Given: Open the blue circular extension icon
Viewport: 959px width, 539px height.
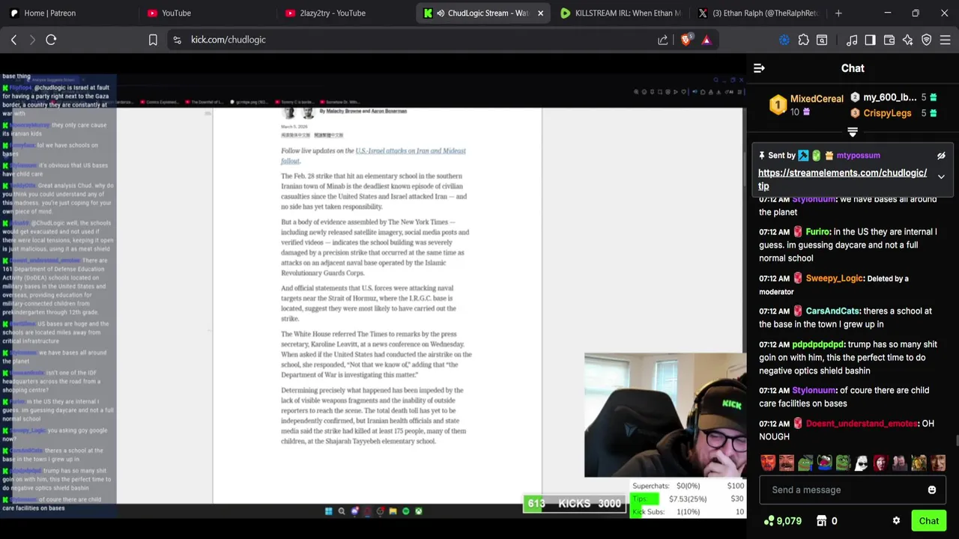Looking at the screenshot, I should (784, 40).
